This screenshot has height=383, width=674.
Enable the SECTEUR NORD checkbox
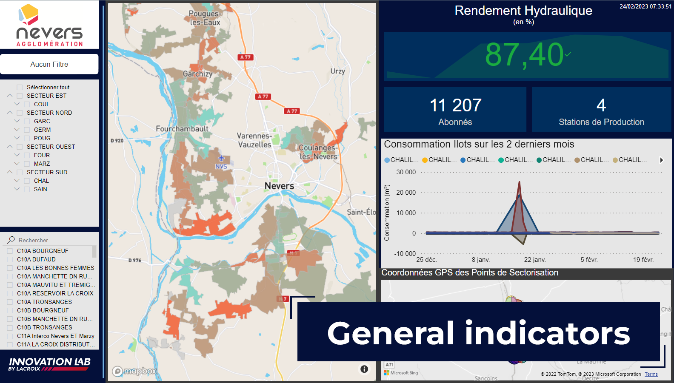click(x=20, y=113)
